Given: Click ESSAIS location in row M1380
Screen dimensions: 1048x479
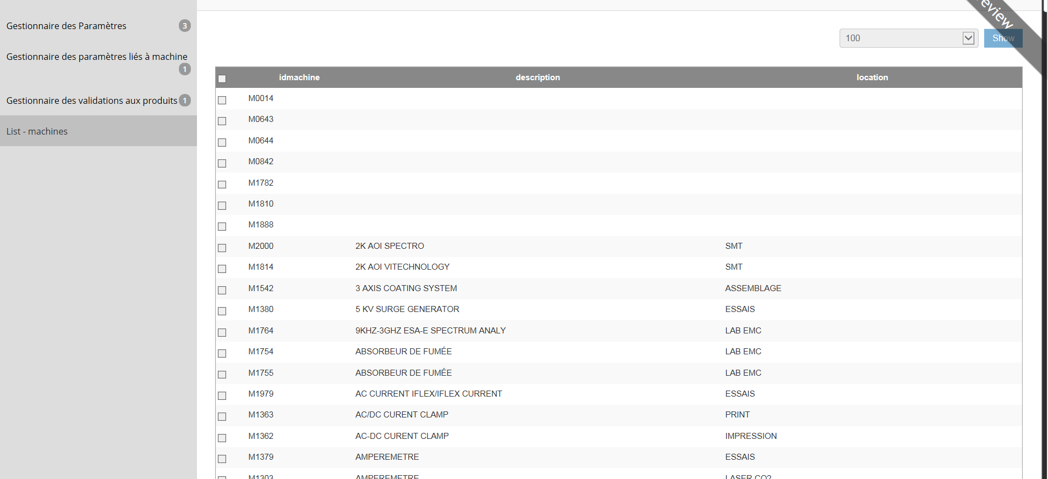Looking at the screenshot, I should point(740,309).
